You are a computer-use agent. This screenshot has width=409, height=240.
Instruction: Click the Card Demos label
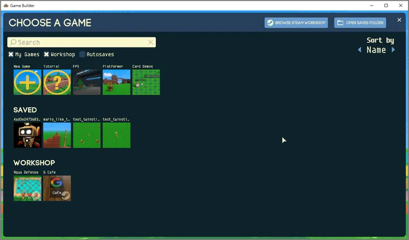[x=143, y=66]
